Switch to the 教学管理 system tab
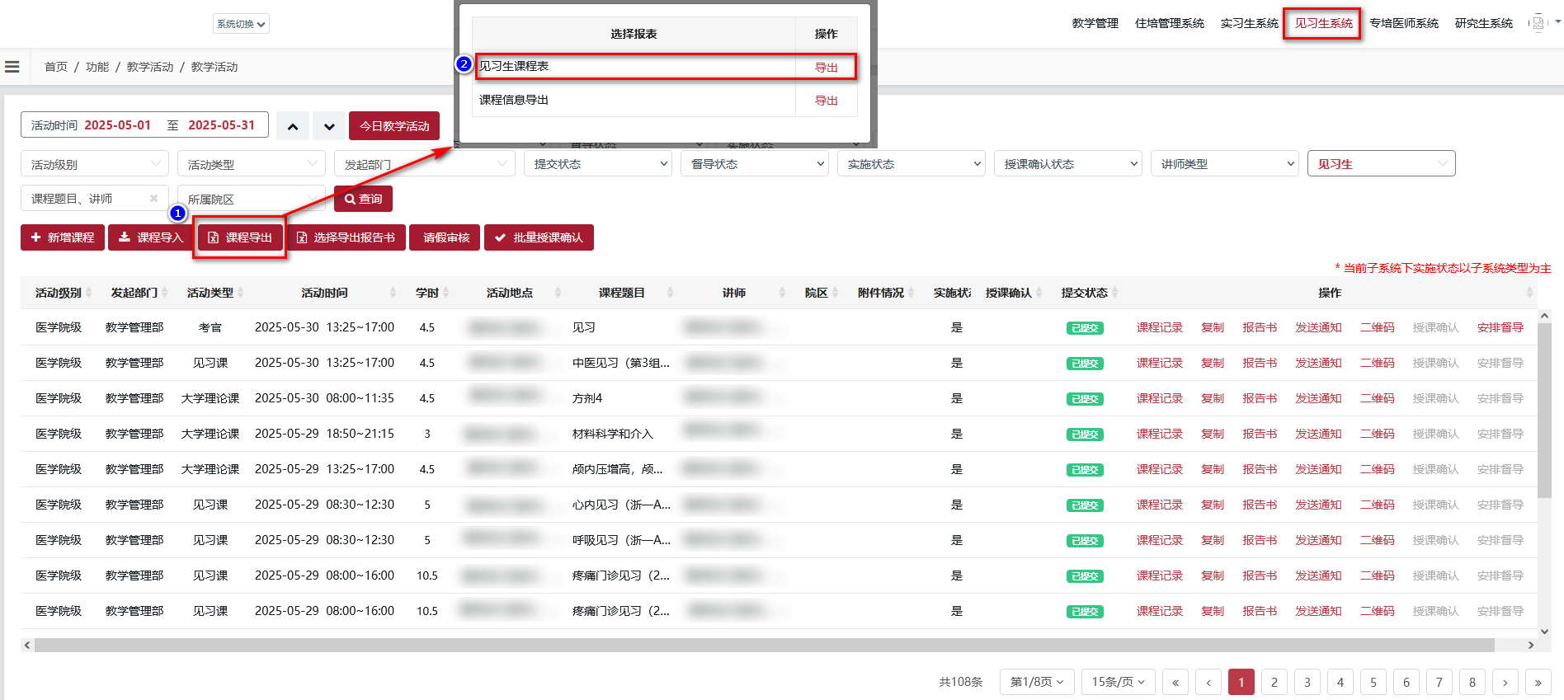Viewport: 1564px width, 700px height. [1095, 23]
